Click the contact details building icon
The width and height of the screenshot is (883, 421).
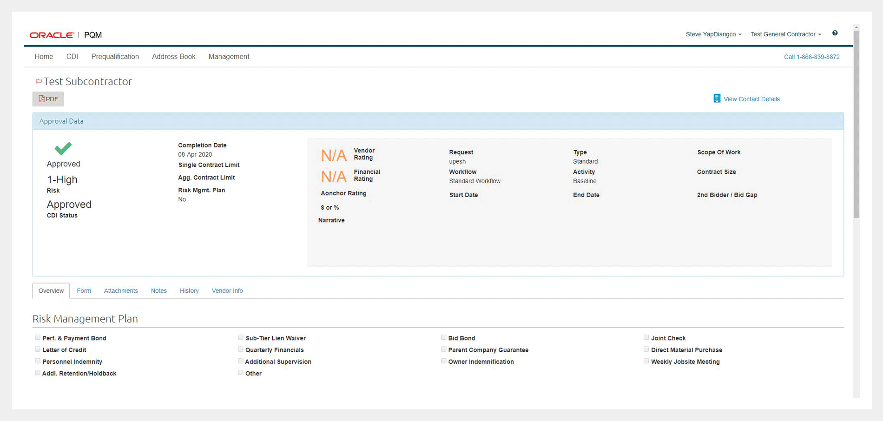pos(717,99)
